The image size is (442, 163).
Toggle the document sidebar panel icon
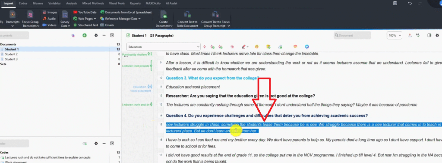(x=429, y=35)
